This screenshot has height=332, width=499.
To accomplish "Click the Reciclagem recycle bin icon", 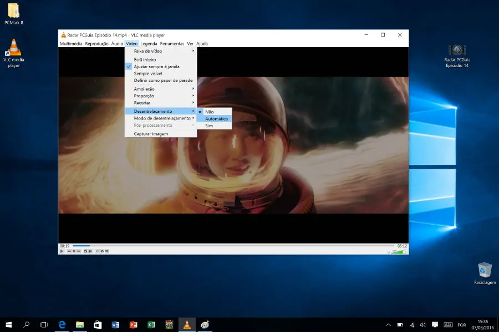I will 485,273.
